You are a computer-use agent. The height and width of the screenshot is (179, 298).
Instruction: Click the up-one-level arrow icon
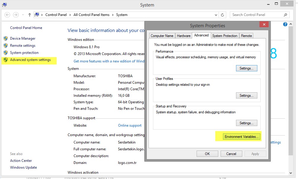click(30, 15)
